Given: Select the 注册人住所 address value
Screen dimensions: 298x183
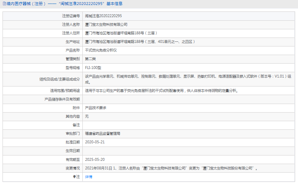Looking at the screenshot, I should [x=121, y=33].
